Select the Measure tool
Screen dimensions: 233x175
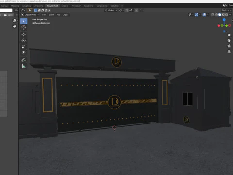(24, 66)
